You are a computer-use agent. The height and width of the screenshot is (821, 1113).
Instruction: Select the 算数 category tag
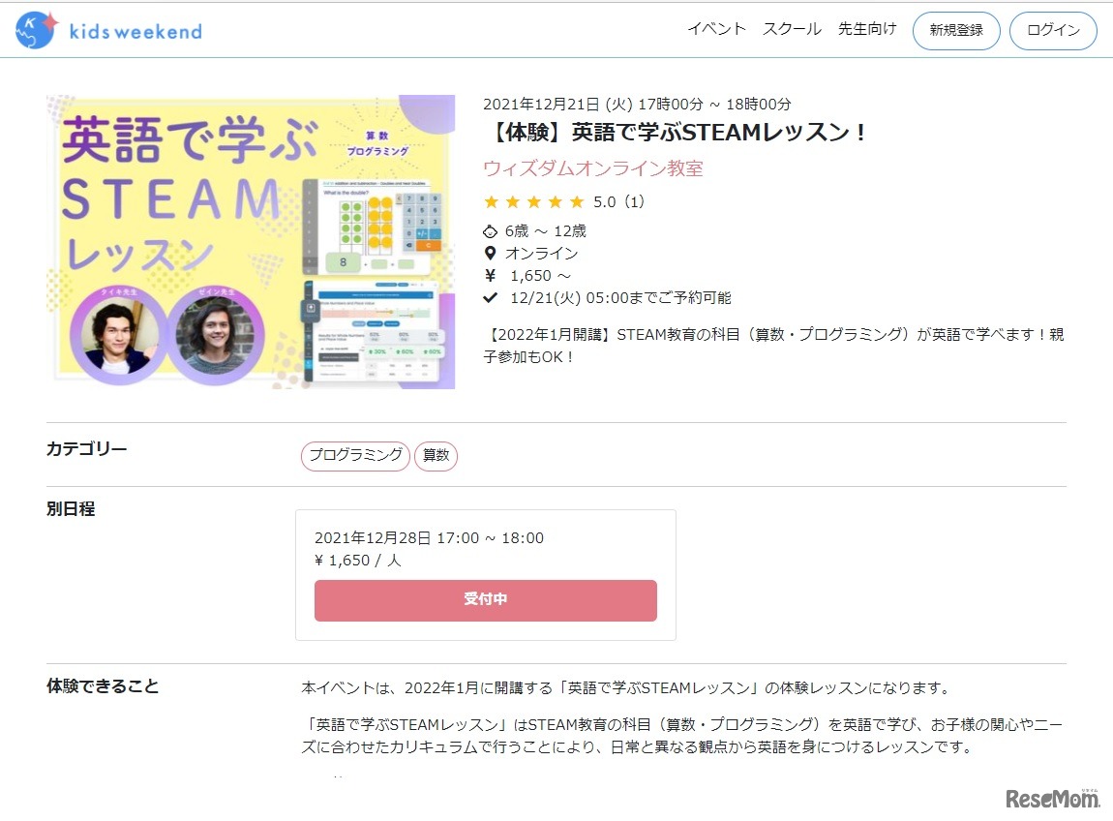point(436,455)
